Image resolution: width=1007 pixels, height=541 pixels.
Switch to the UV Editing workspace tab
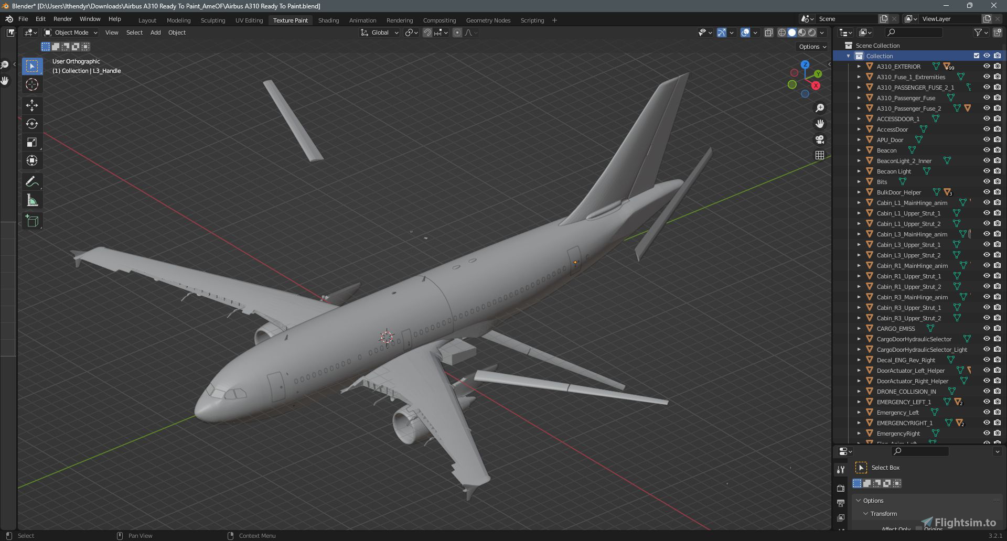pyautogui.click(x=249, y=20)
